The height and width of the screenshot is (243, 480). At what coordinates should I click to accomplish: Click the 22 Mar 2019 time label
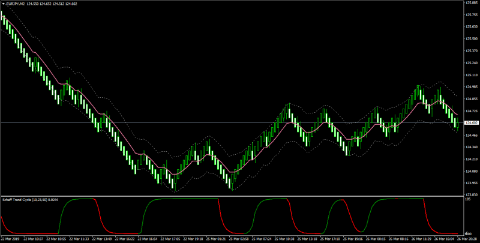(x=9, y=238)
